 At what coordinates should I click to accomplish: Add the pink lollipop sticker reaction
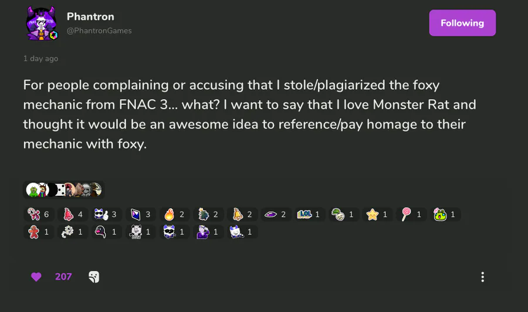(x=412, y=215)
